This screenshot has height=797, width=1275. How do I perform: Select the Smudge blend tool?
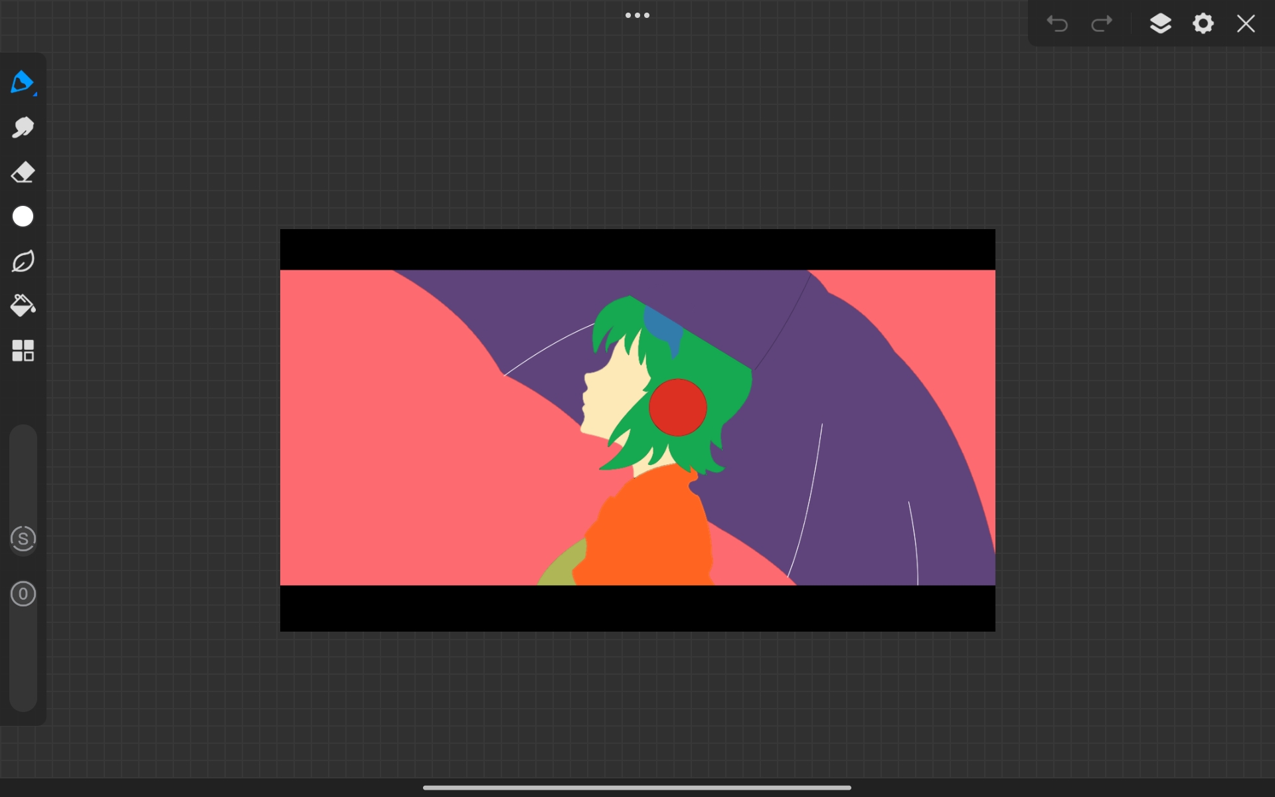pyautogui.click(x=23, y=128)
